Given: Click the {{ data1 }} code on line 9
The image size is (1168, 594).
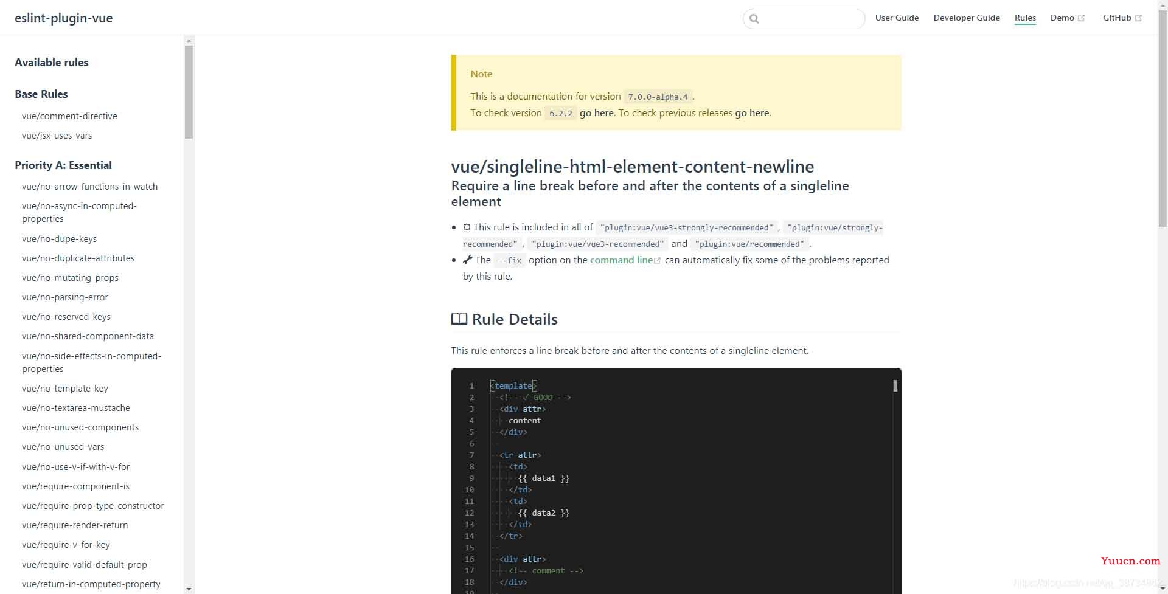Looking at the screenshot, I should coord(544,478).
